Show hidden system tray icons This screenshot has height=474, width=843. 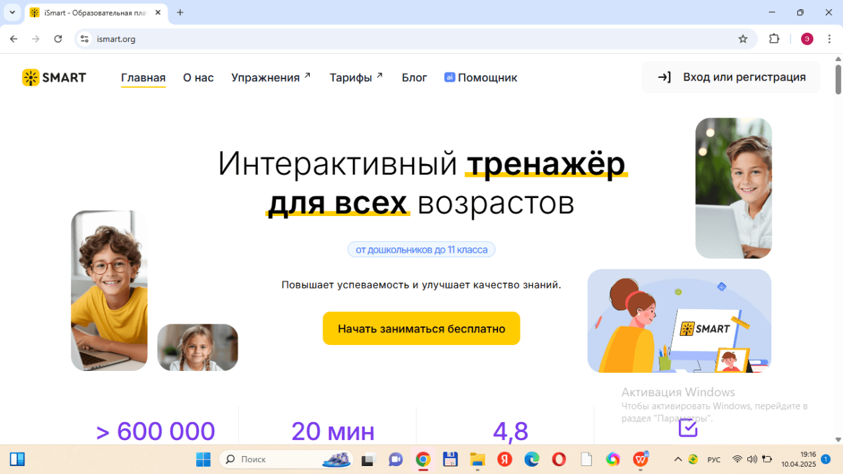(x=677, y=459)
